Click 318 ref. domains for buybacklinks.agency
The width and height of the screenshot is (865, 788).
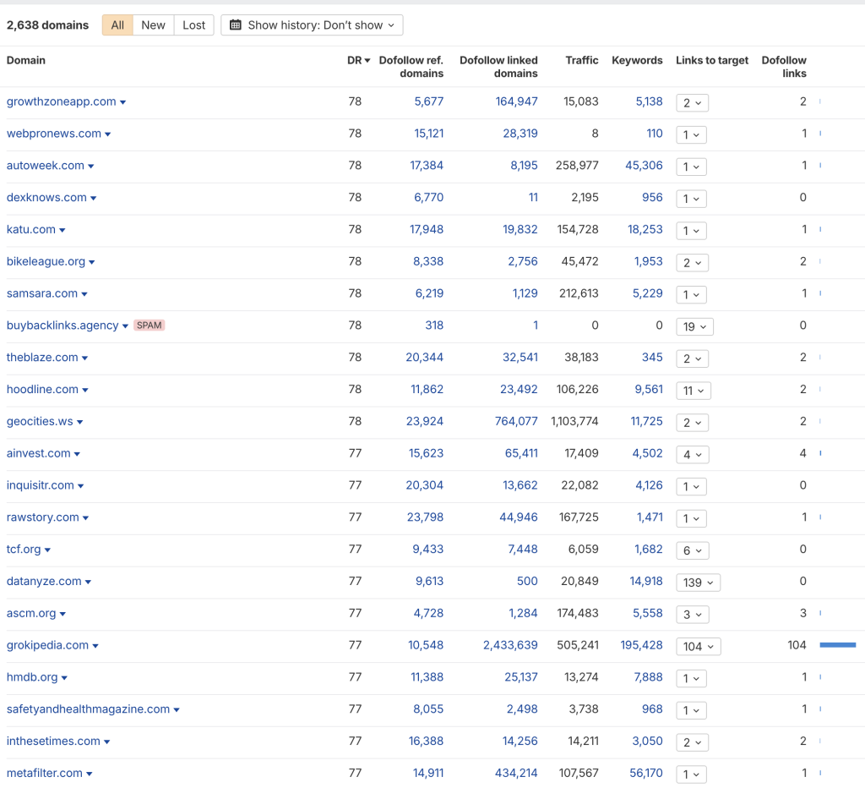(x=434, y=326)
